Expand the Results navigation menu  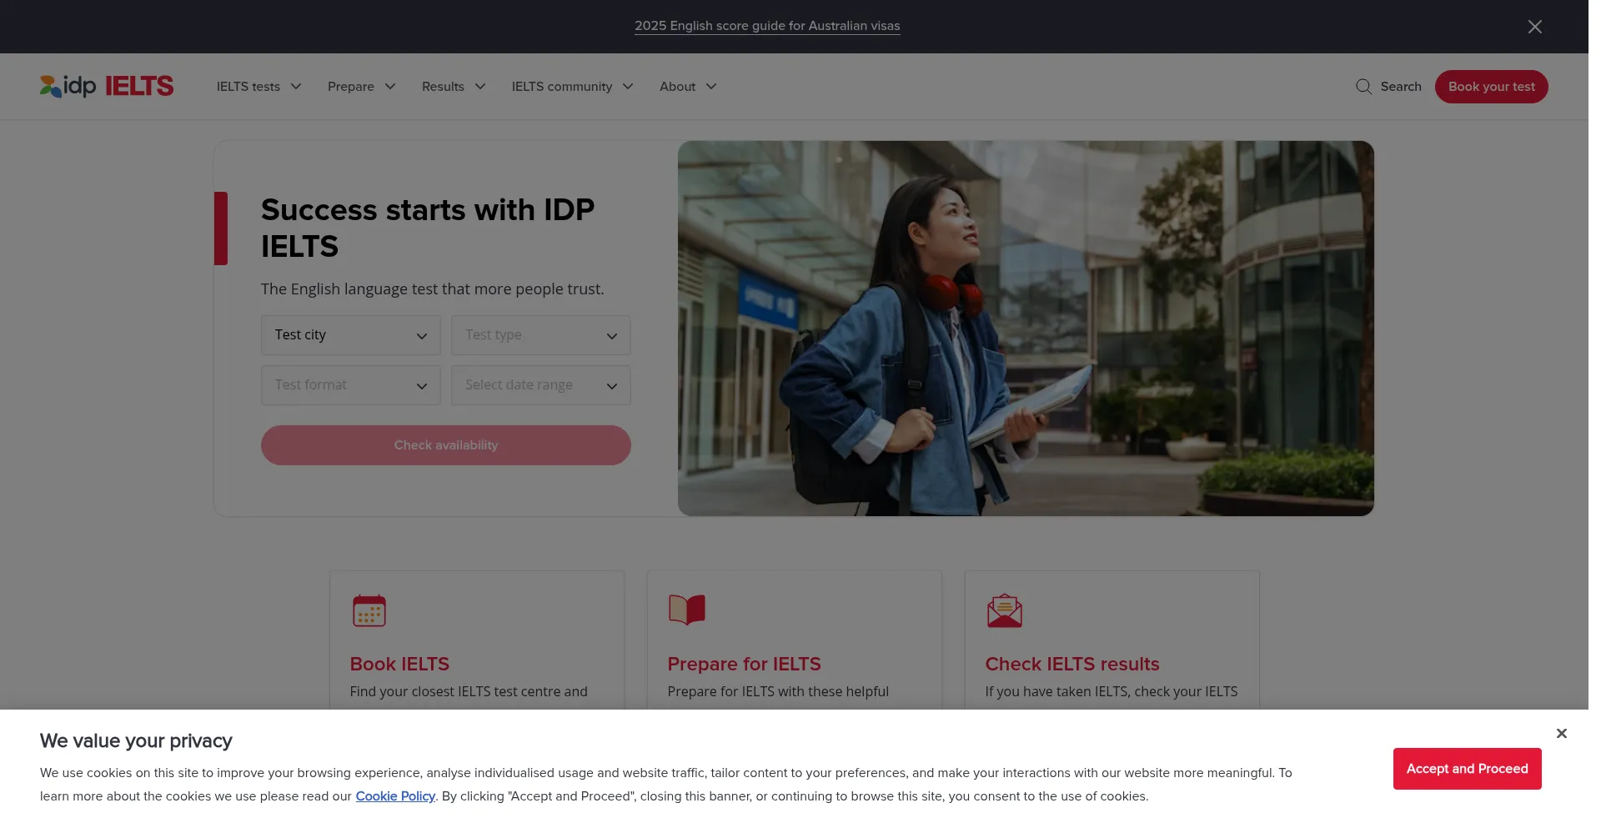(453, 87)
